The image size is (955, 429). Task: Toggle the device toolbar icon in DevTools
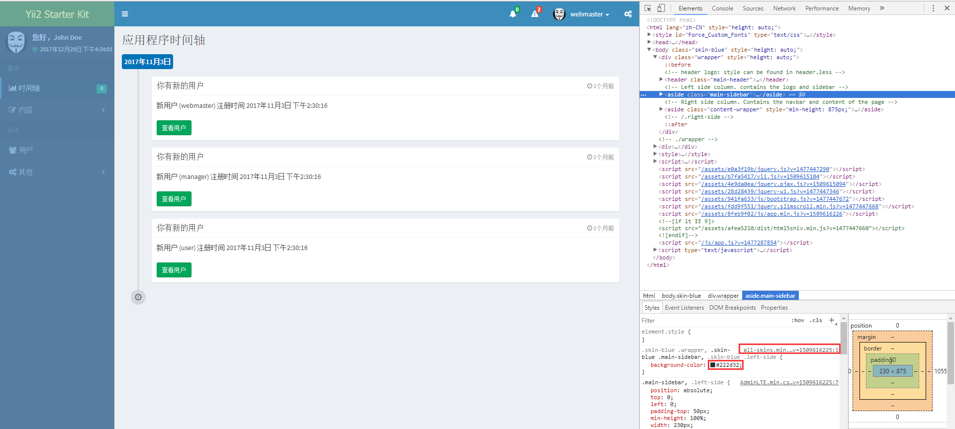(x=661, y=8)
